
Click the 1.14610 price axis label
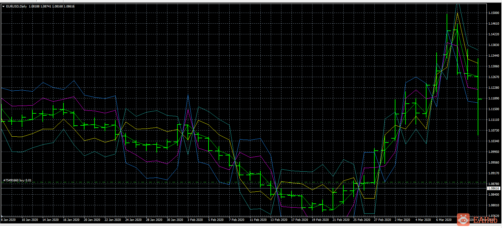(x=494, y=23)
